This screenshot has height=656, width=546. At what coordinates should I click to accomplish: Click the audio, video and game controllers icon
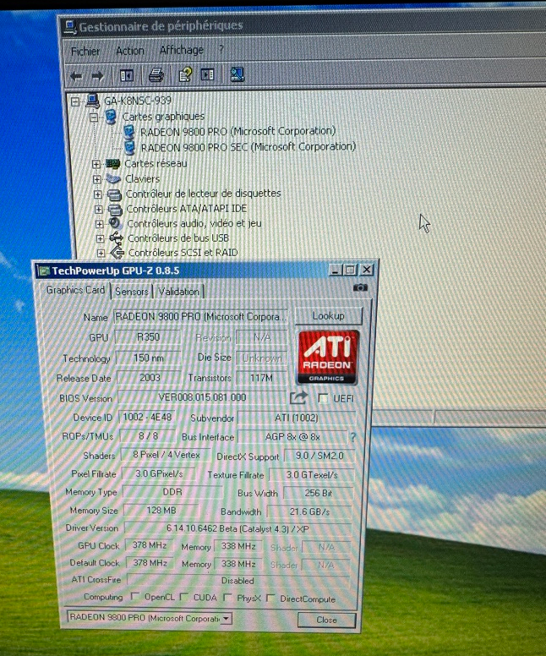pos(116,223)
